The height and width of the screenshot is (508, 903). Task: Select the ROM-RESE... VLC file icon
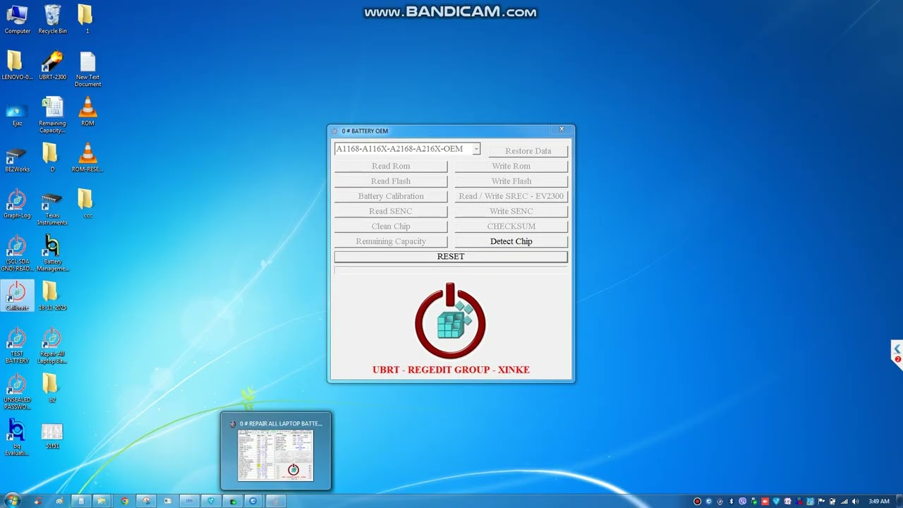click(87, 157)
